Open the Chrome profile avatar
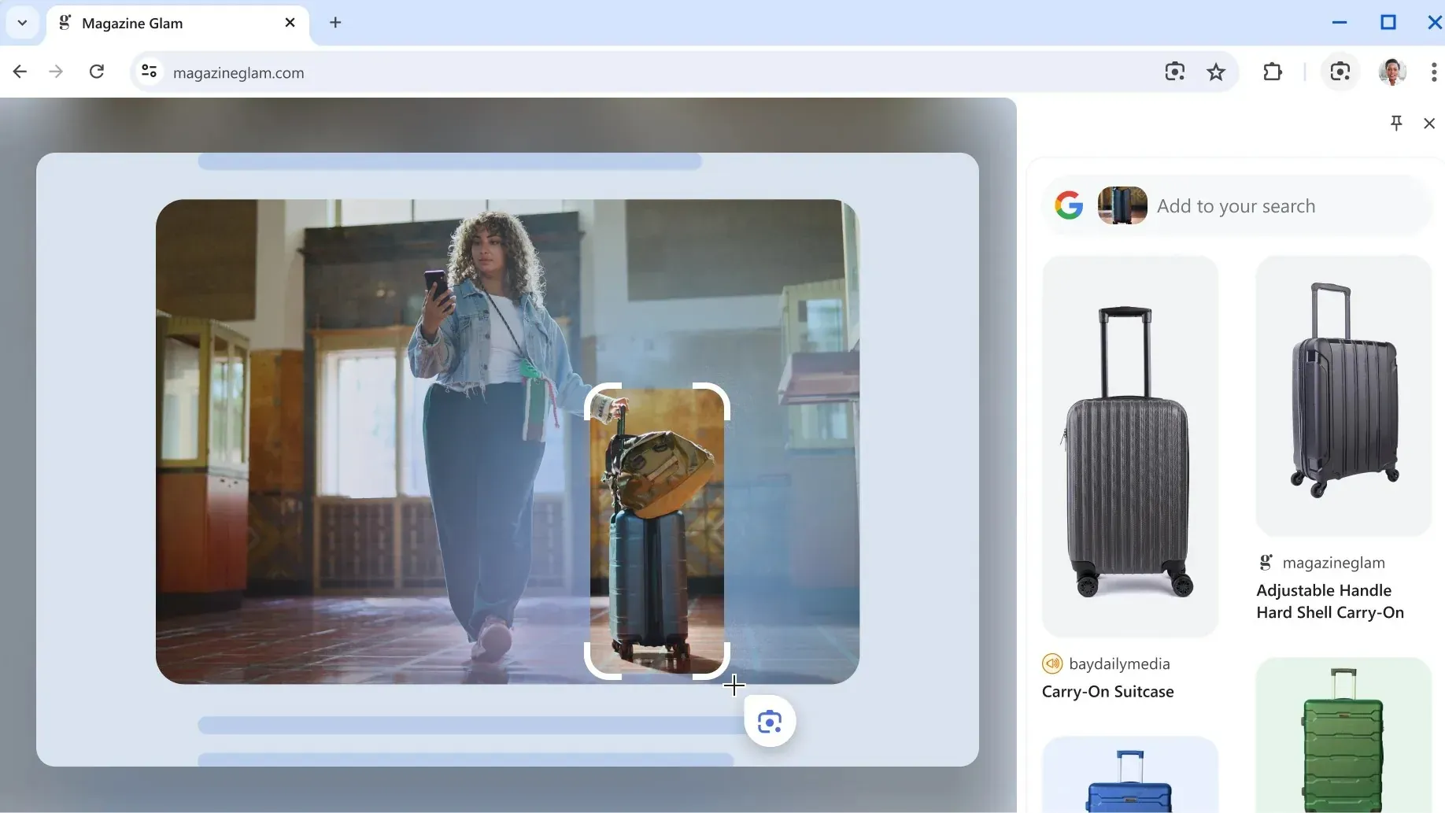 (x=1392, y=72)
